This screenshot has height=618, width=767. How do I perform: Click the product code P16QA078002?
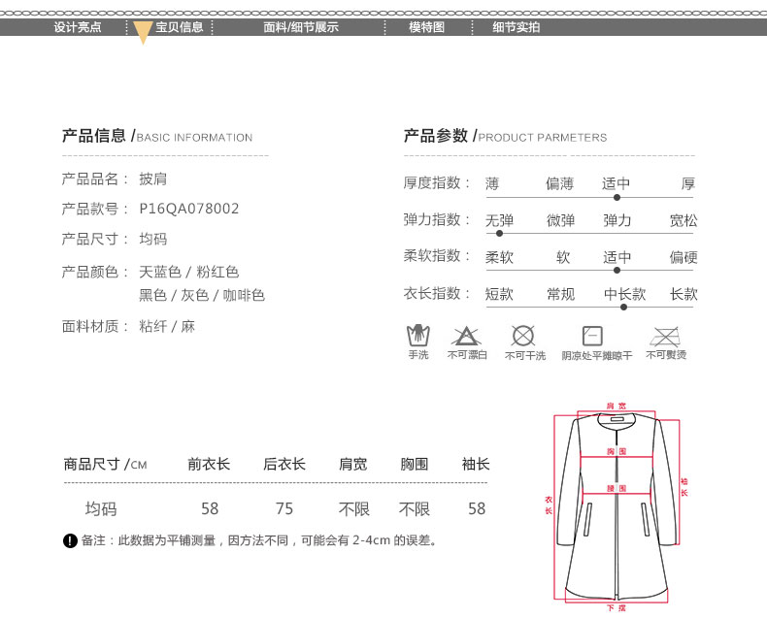pos(189,209)
